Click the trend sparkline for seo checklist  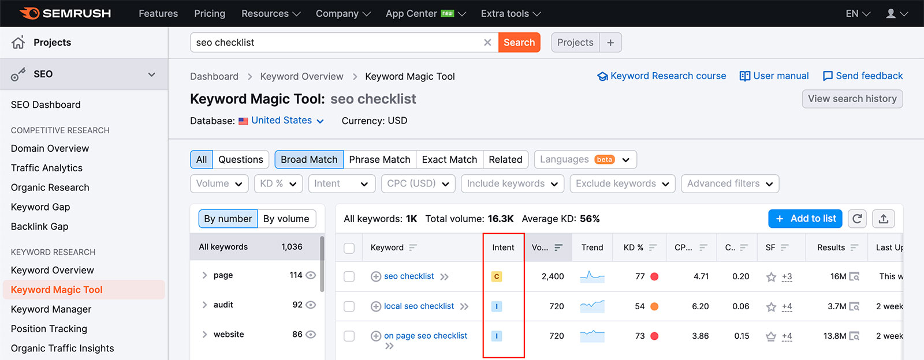593,276
